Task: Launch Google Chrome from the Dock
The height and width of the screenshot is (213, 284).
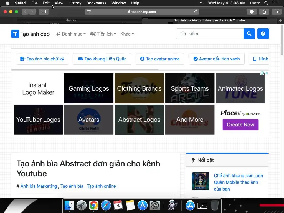Action: click(x=94, y=206)
